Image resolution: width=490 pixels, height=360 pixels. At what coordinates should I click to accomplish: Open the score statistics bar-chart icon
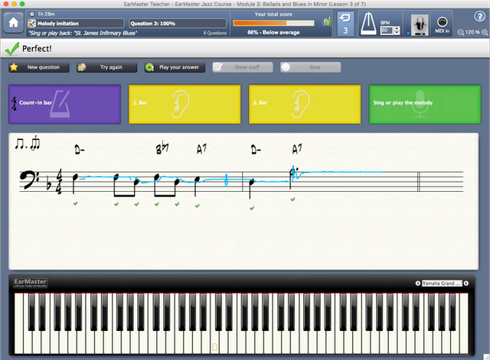pos(326,21)
